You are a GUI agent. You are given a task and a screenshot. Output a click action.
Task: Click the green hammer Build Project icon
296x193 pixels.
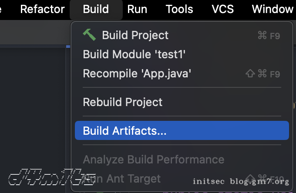89,35
